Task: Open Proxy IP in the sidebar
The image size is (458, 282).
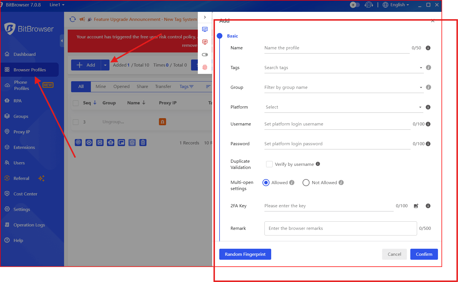Action: 22,132
